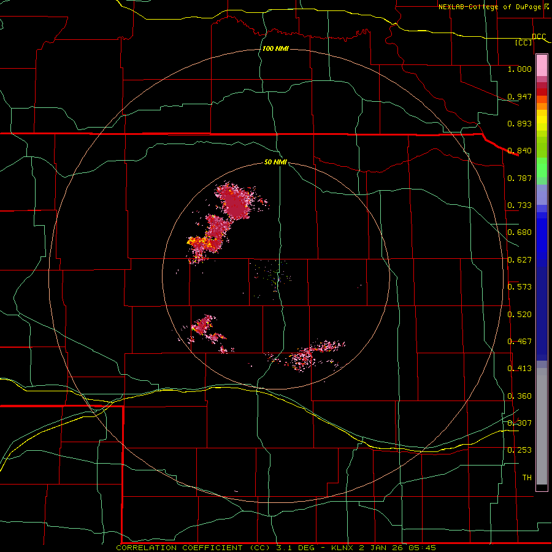Select the 0.840 scale value

pyautogui.click(x=519, y=151)
